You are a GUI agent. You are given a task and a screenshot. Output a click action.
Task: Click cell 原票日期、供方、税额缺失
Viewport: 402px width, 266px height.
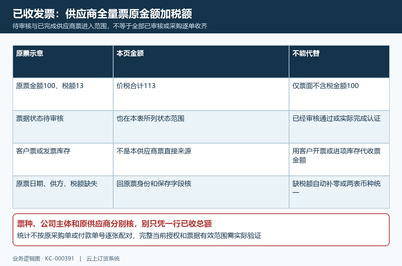click(x=63, y=192)
